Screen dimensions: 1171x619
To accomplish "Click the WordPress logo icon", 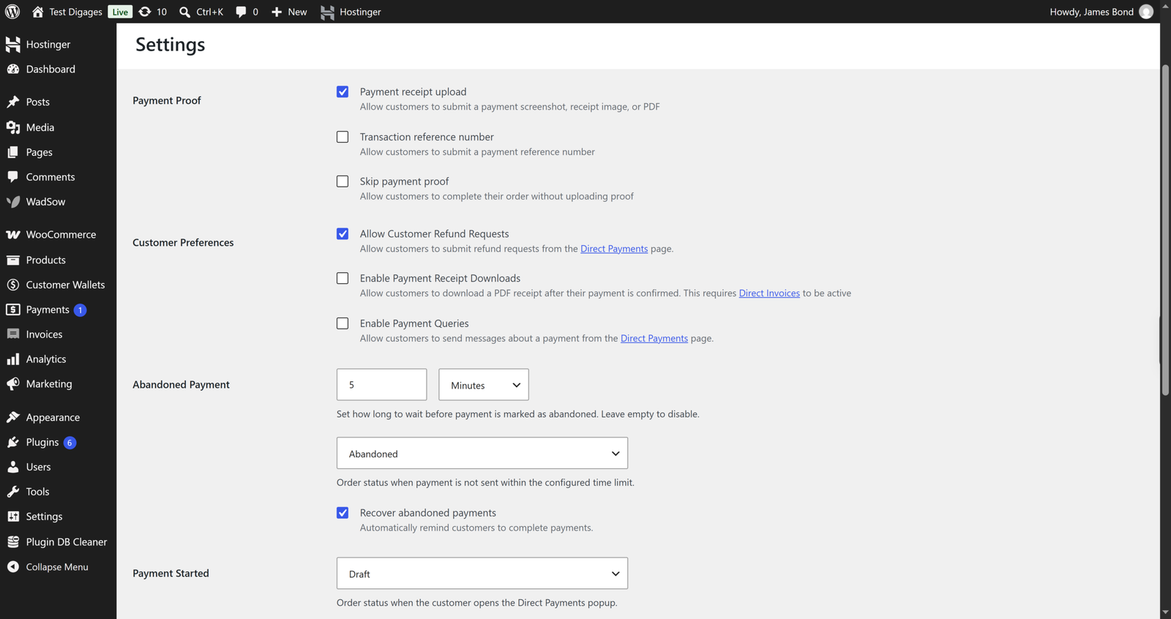I will point(12,12).
